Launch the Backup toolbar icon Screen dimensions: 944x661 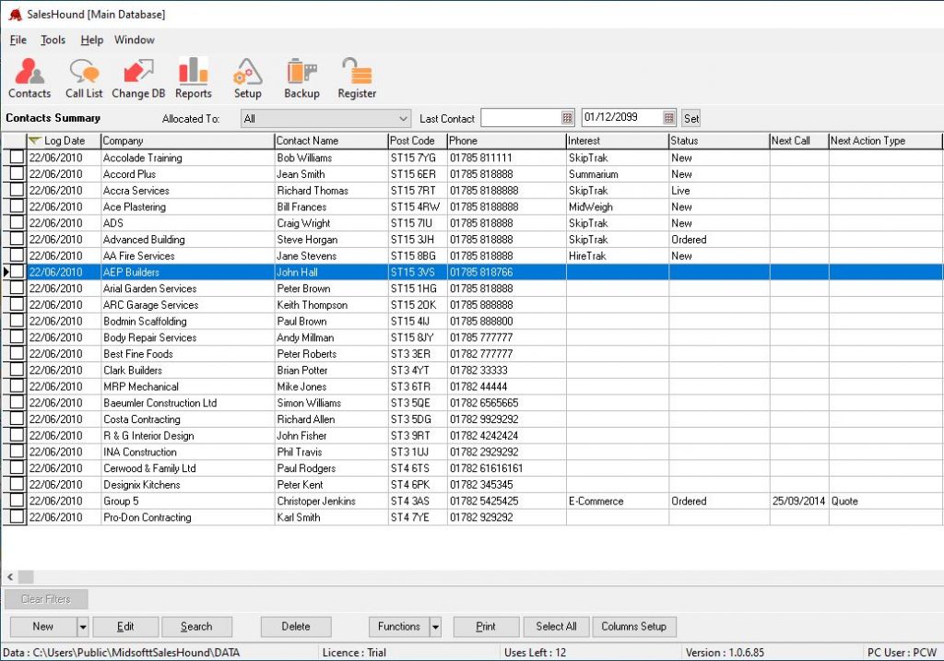301,77
